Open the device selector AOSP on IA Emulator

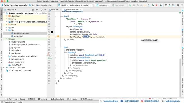[x=75, y=5]
